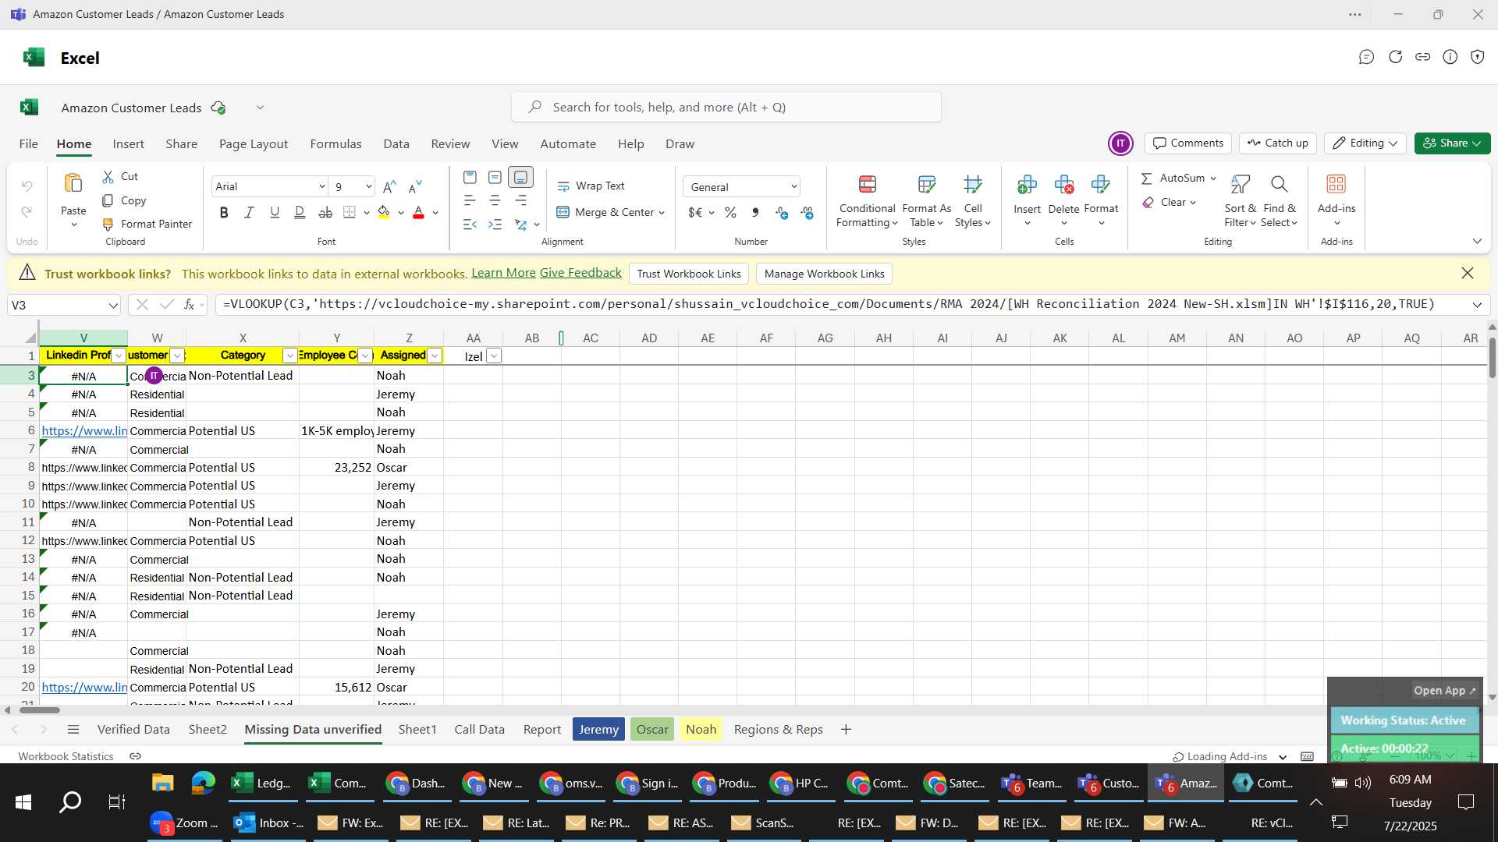Open the Assigned column filter dropdown
This screenshot has height=842, width=1498.
click(x=435, y=356)
